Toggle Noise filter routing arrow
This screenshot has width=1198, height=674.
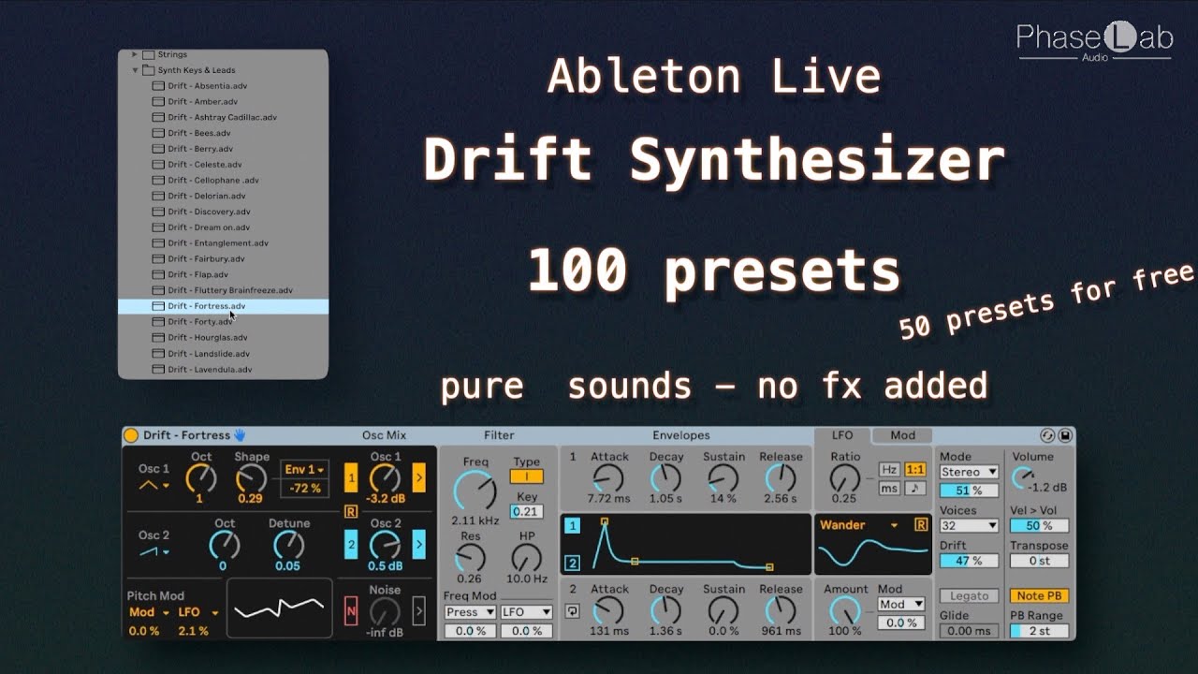418,610
